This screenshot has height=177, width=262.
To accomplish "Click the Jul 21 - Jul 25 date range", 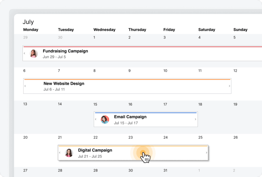I will click(90, 157).
